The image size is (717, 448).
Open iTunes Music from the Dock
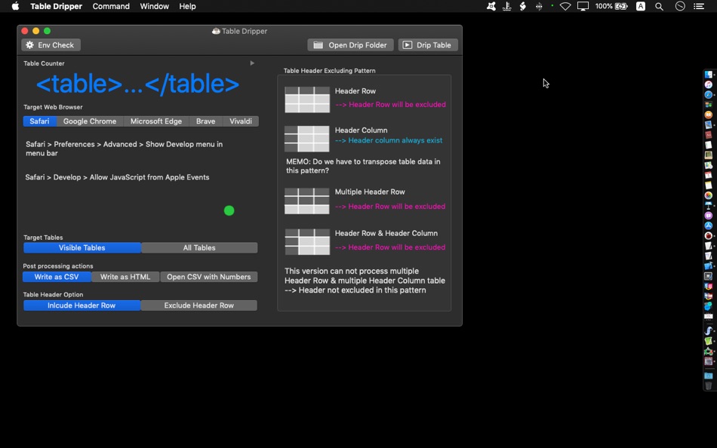[708, 84]
